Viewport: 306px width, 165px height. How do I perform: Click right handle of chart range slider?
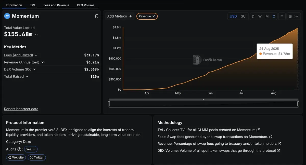pos(298,104)
